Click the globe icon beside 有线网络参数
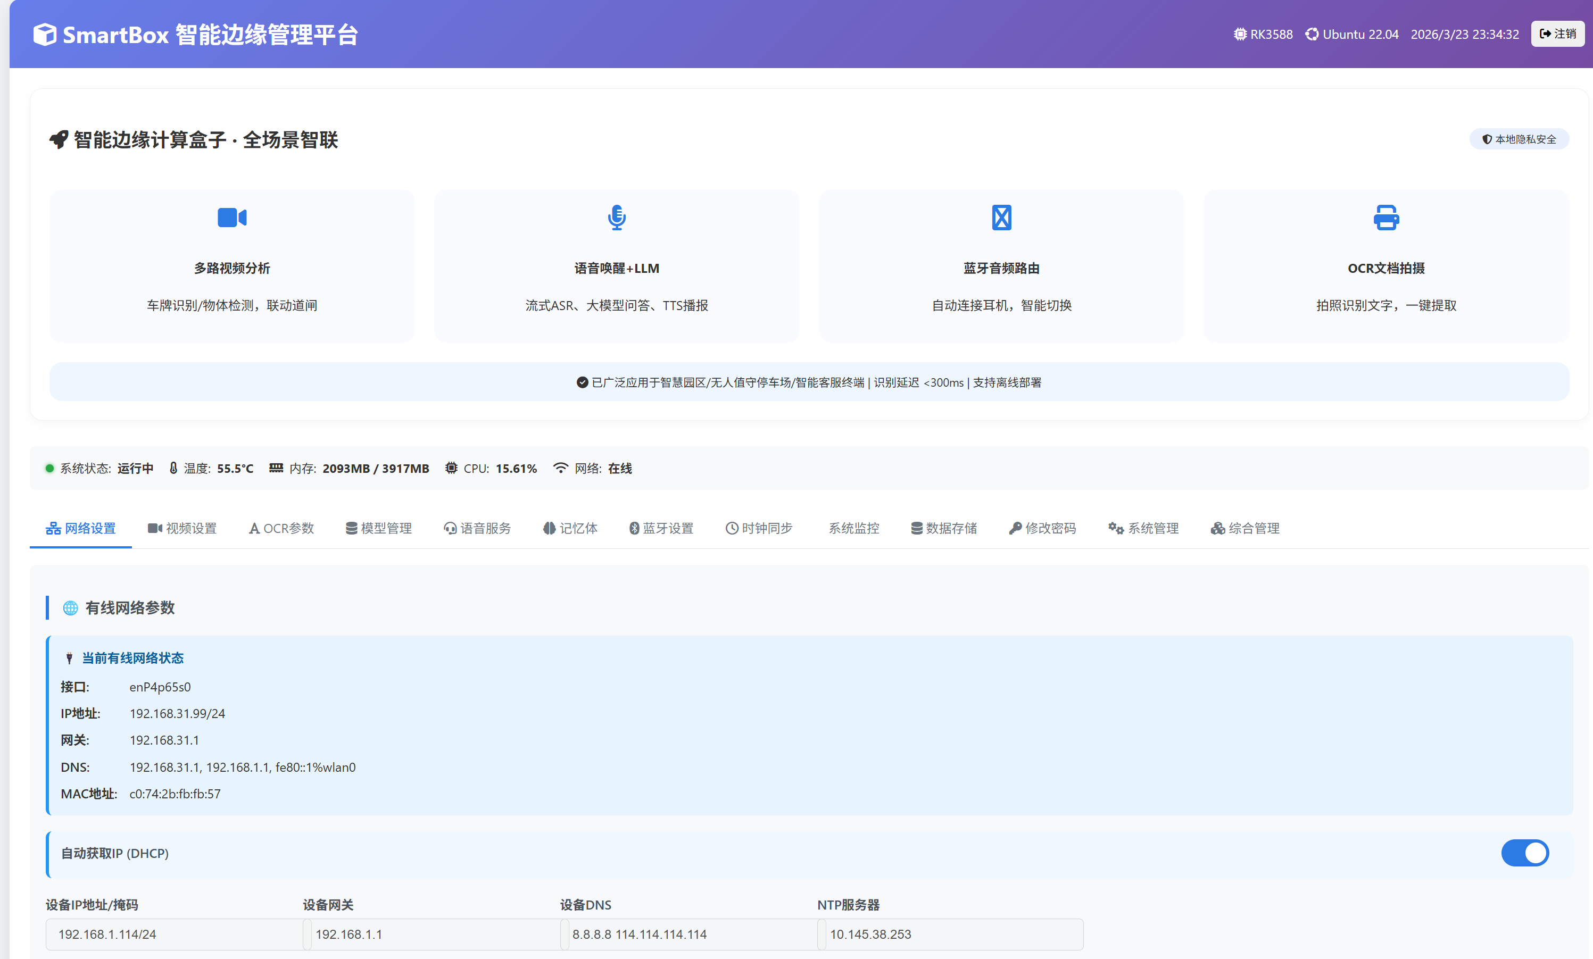Screen dimensions: 1593x959 coord(70,607)
